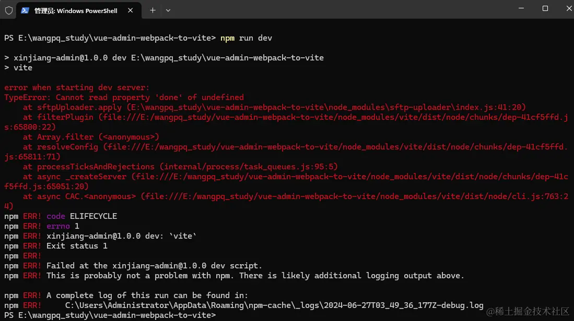Click the 'A complete log of this run' line
Viewport: 574px width, 321px height.
[126, 295]
